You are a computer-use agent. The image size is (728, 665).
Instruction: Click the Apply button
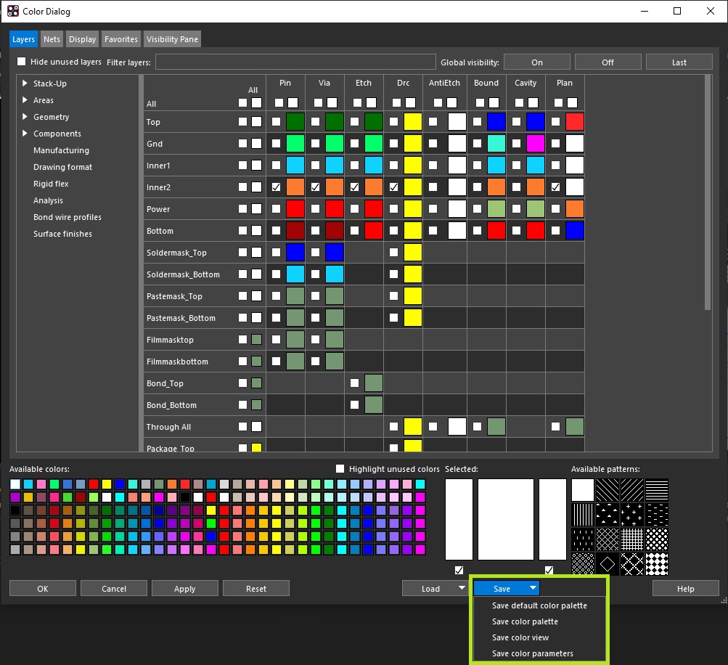(184, 588)
